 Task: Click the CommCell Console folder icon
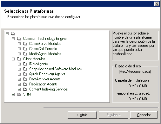[25, 49]
